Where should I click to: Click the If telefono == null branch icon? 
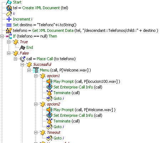click(x=9, y=36)
